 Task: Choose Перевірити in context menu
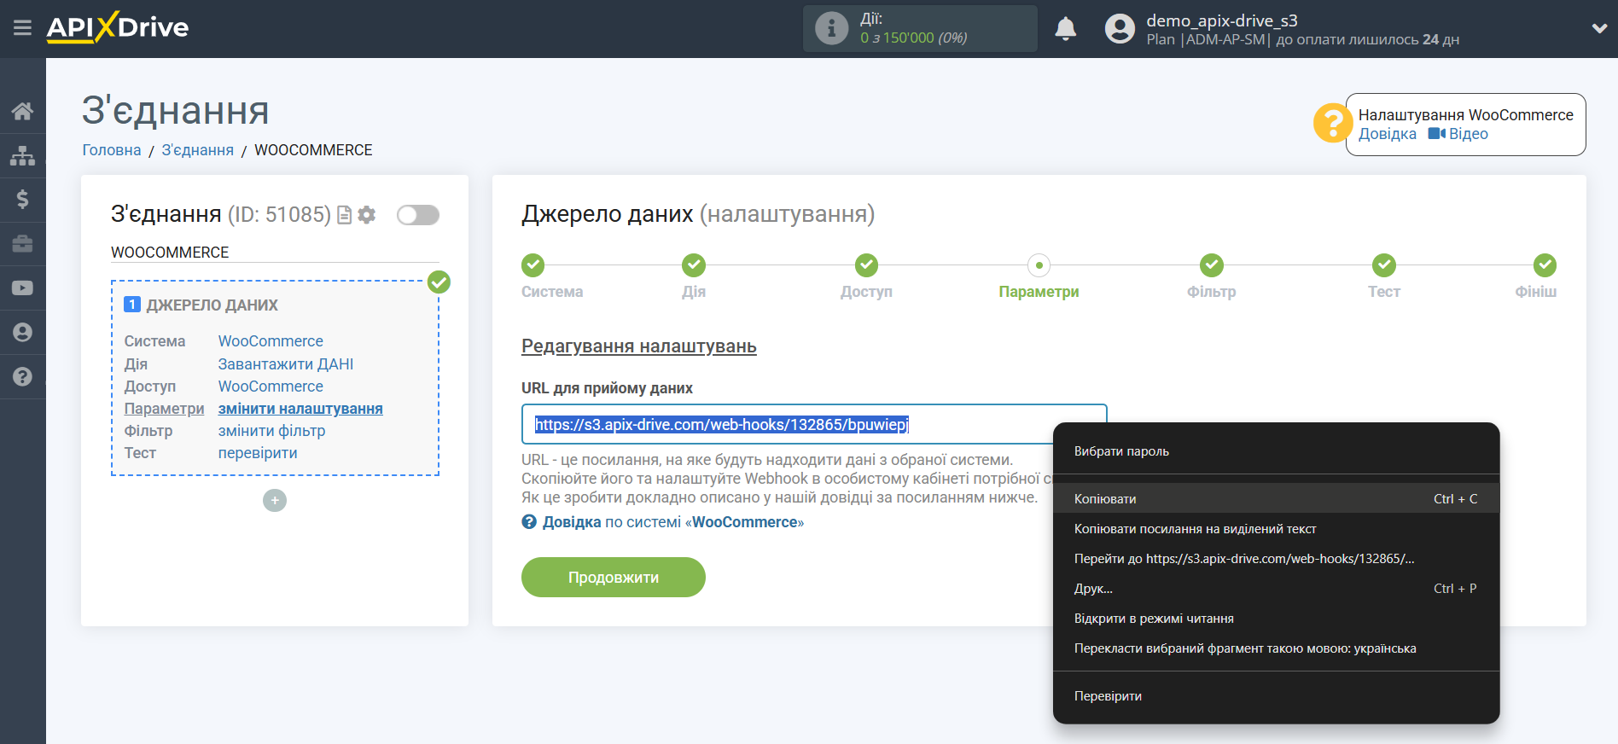click(x=1276, y=696)
